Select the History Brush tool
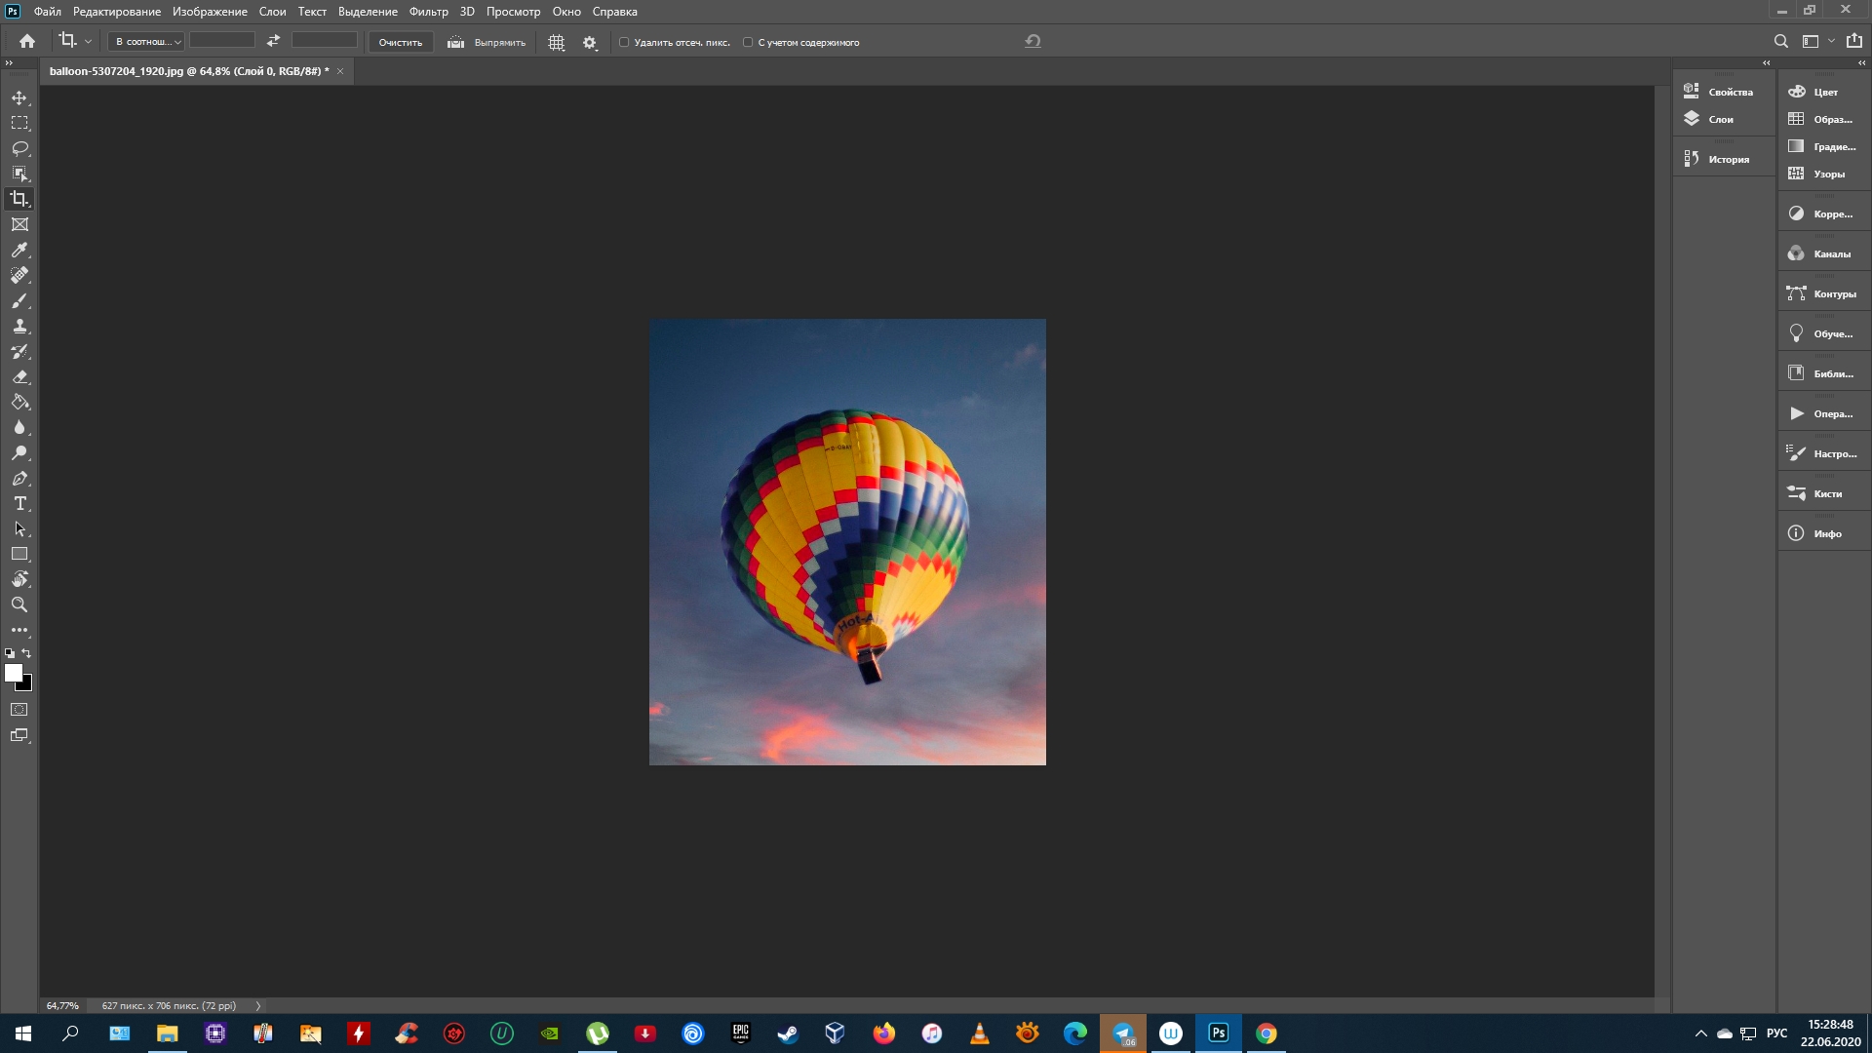The height and width of the screenshot is (1053, 1872). (19, 351)
